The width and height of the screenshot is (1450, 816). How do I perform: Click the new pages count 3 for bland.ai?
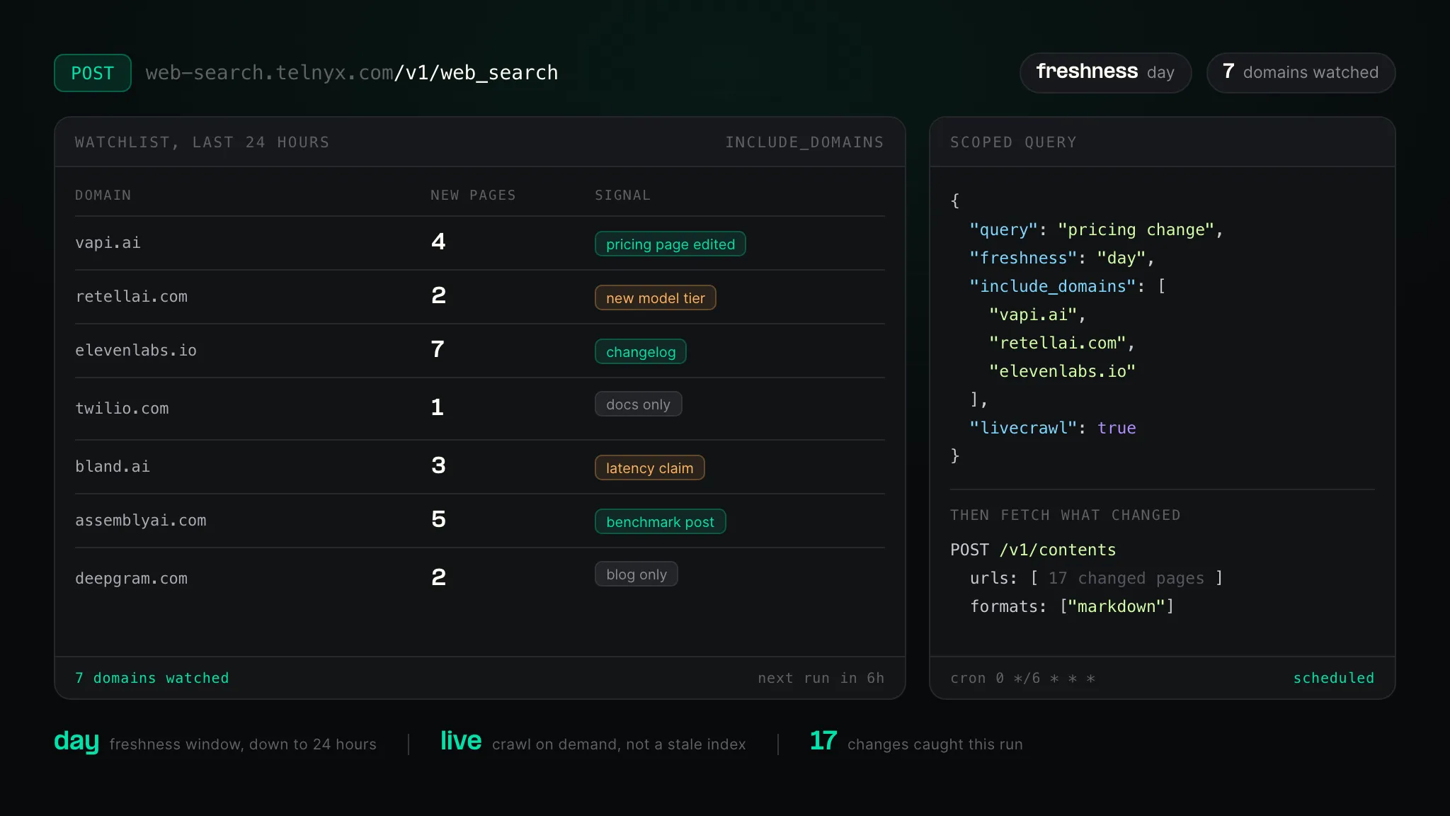pos(438,466)
